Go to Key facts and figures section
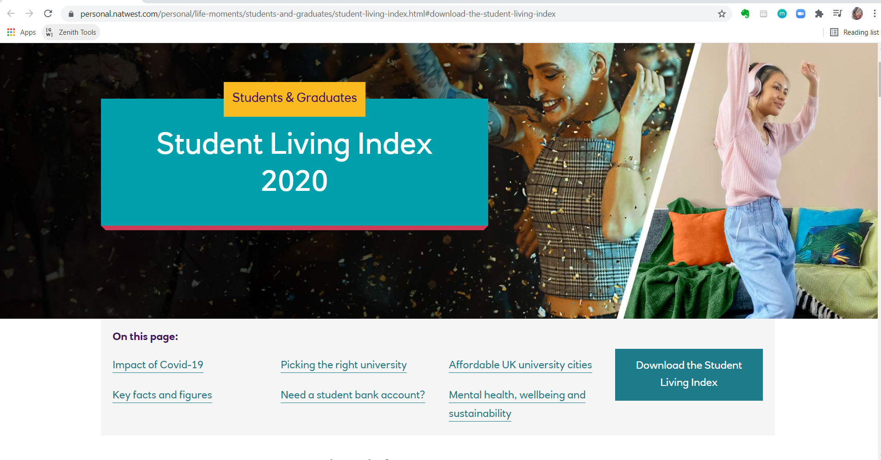The image size is (881, 460). click(162, 395)
